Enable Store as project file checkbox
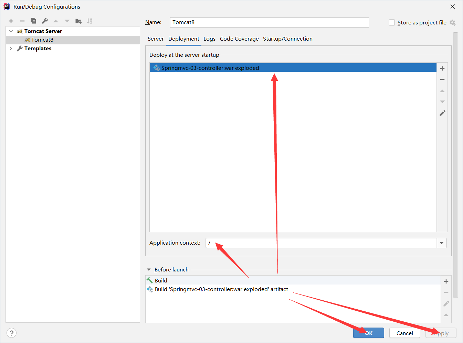463x343 pixels. tap(392, 22)
